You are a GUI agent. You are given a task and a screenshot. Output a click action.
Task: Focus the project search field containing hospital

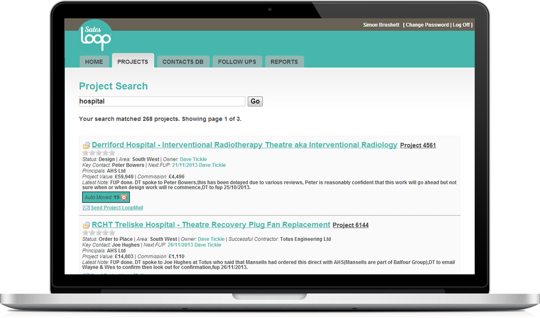coord(162,101)
